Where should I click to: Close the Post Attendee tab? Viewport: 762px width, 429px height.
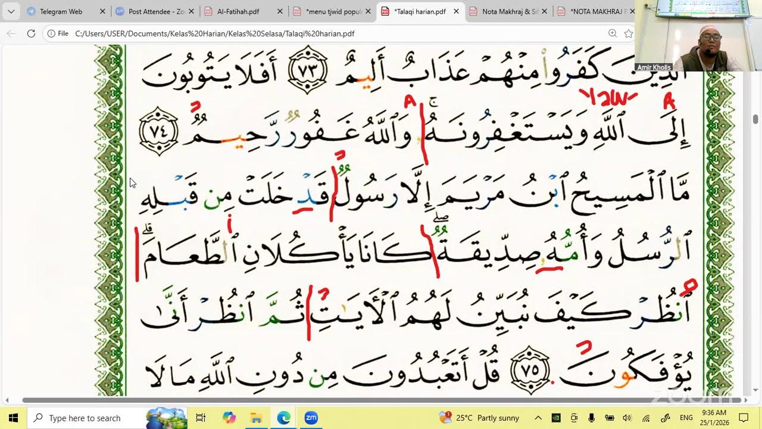click(191, 11)
